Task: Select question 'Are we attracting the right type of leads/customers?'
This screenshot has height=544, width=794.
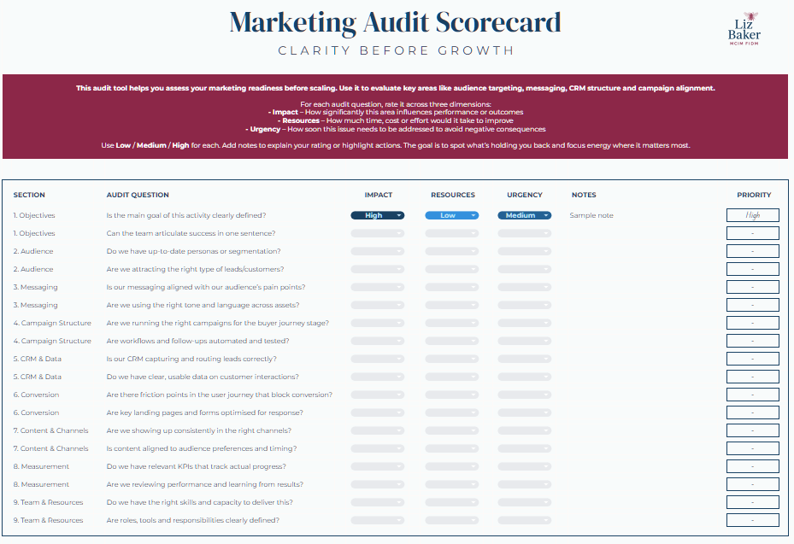Action: click(x=195, y=269)
